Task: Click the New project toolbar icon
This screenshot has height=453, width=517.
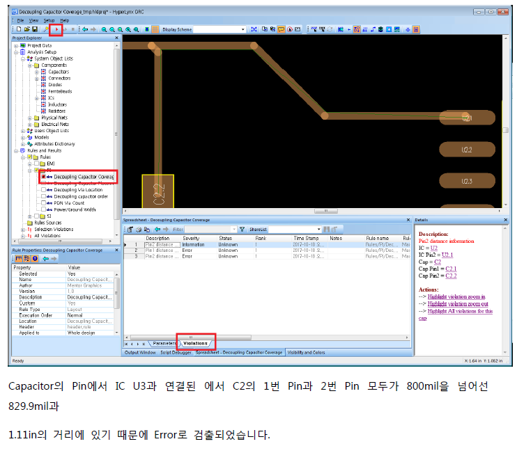Action: 19,29
